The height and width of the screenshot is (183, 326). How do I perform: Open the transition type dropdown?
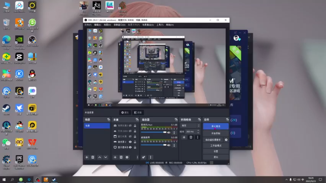pyautogui.click(x=190, y=126)
